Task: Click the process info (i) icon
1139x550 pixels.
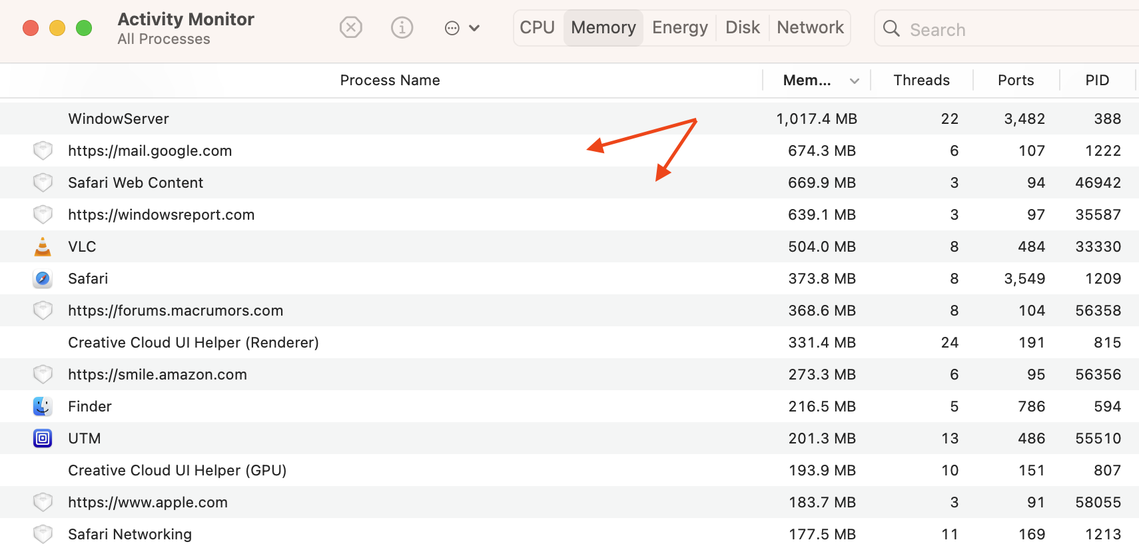Action: [402, 27]
